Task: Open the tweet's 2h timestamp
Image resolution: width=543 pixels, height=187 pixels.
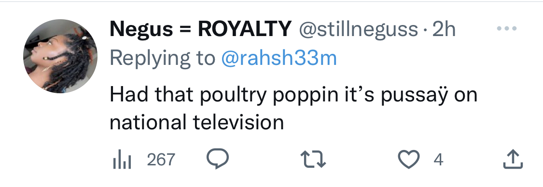Action: [x=444, y=29]
